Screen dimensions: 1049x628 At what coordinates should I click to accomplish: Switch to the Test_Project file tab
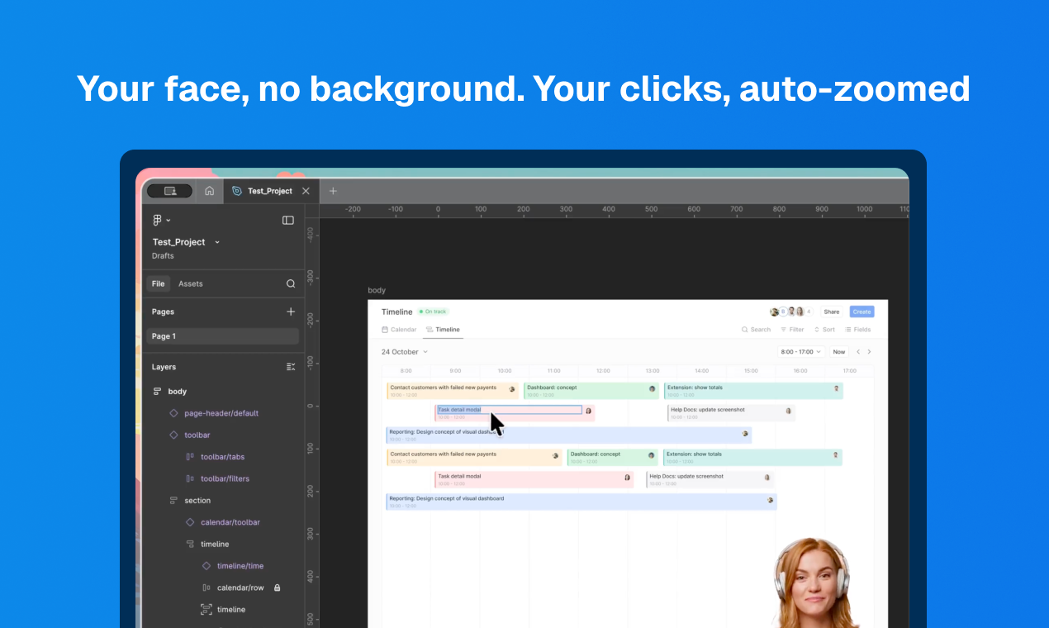point(269,191)
